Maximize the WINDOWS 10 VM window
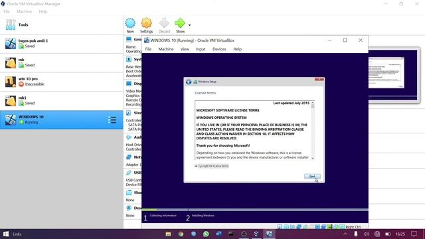This screenshot has height=239, width=425. point(345,40)
